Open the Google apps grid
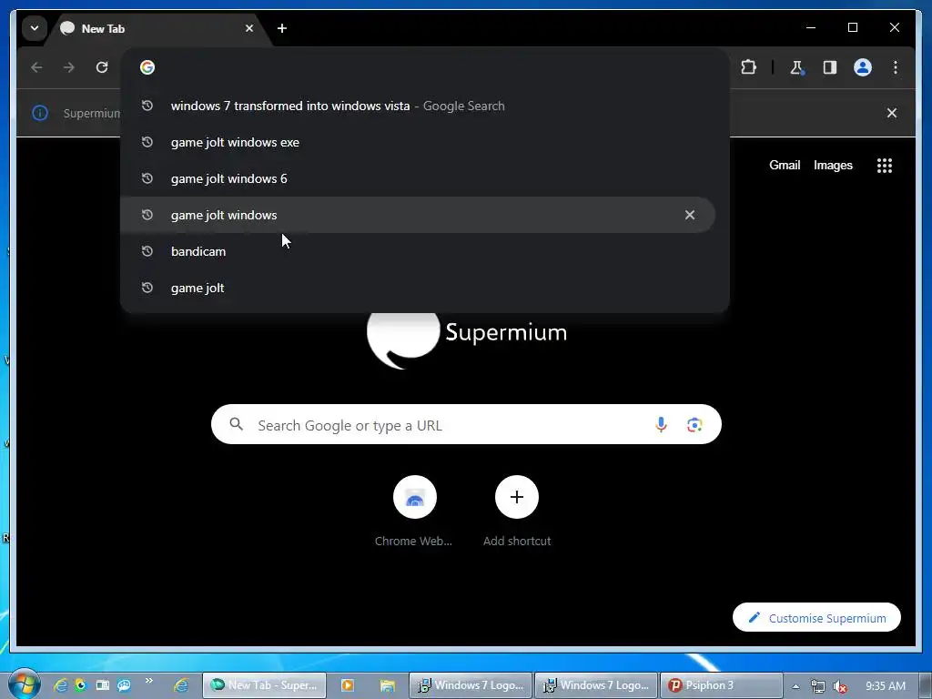932x699 pixels. (x=885, y=166)
